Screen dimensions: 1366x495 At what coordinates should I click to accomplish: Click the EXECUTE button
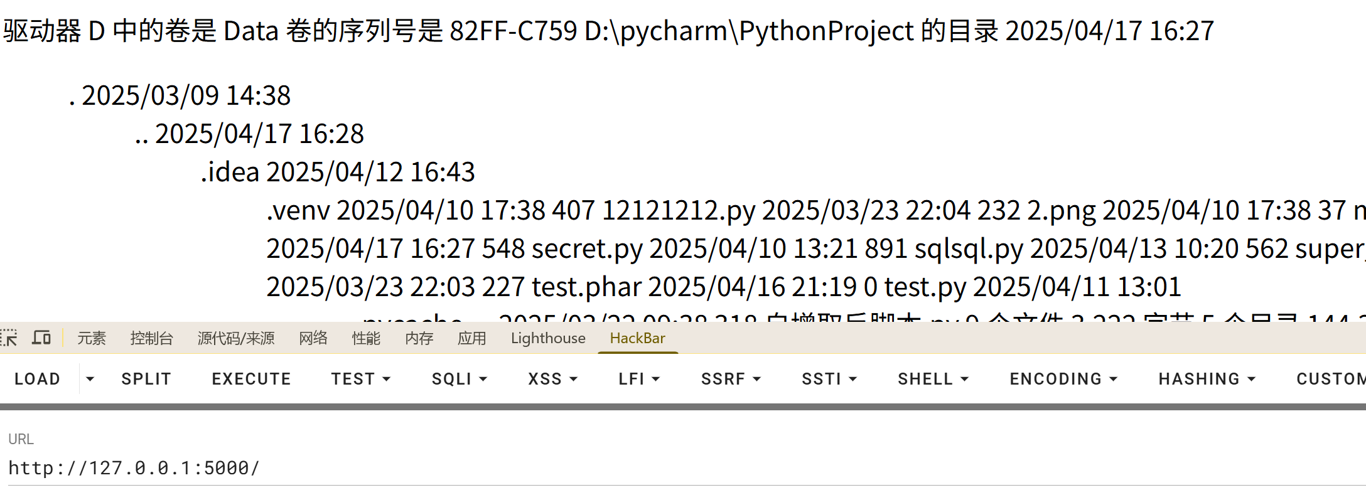(251, 379)
